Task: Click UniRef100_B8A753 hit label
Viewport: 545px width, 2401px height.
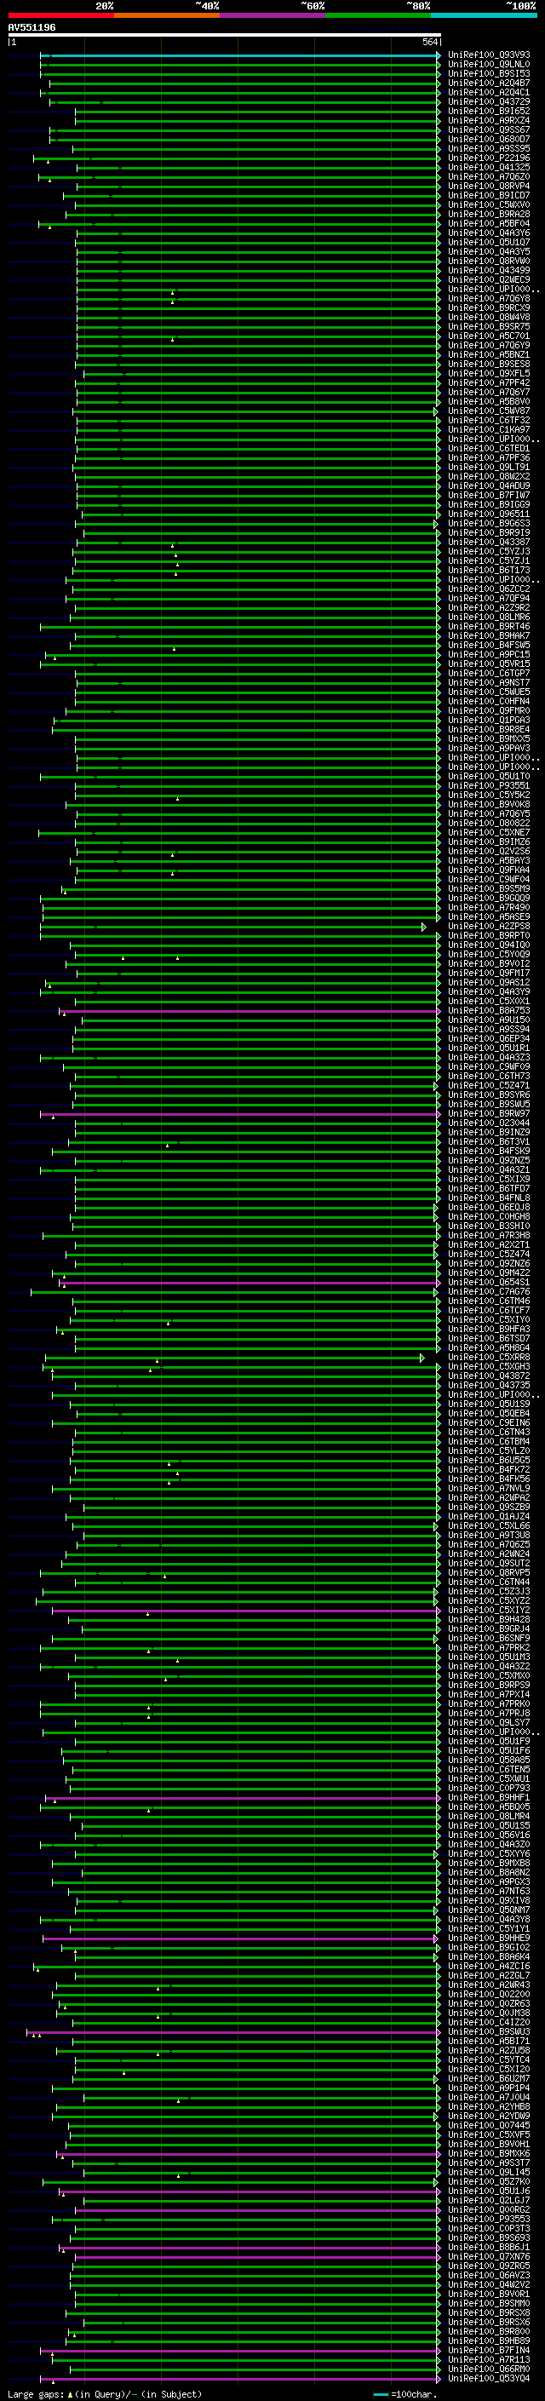Action: point(489,1010)
